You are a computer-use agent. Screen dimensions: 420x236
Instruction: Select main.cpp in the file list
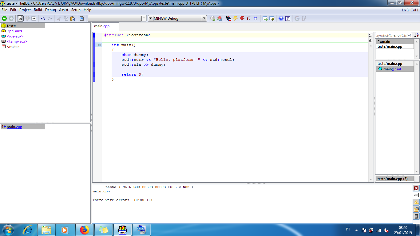14,127
